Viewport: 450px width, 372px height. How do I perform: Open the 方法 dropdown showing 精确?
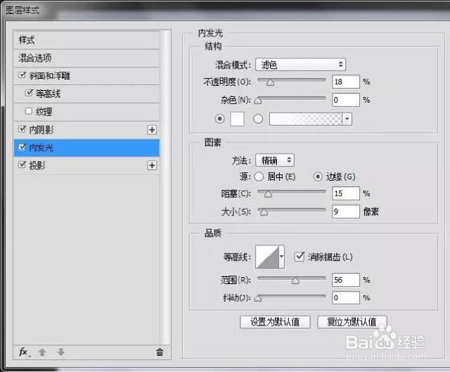click(x=275, y=160)
